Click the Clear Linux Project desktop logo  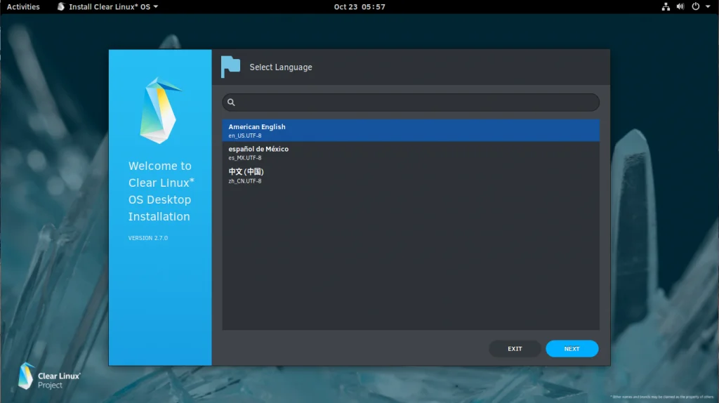pyautogui.click(x=49, y=376)
